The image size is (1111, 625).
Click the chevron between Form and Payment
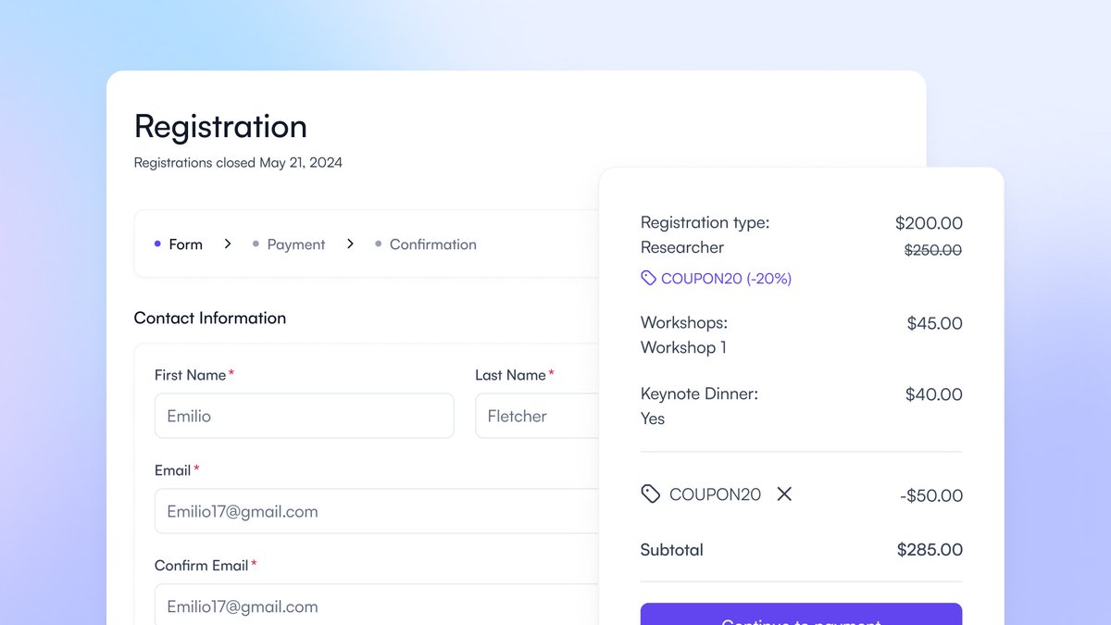point(228,244)
